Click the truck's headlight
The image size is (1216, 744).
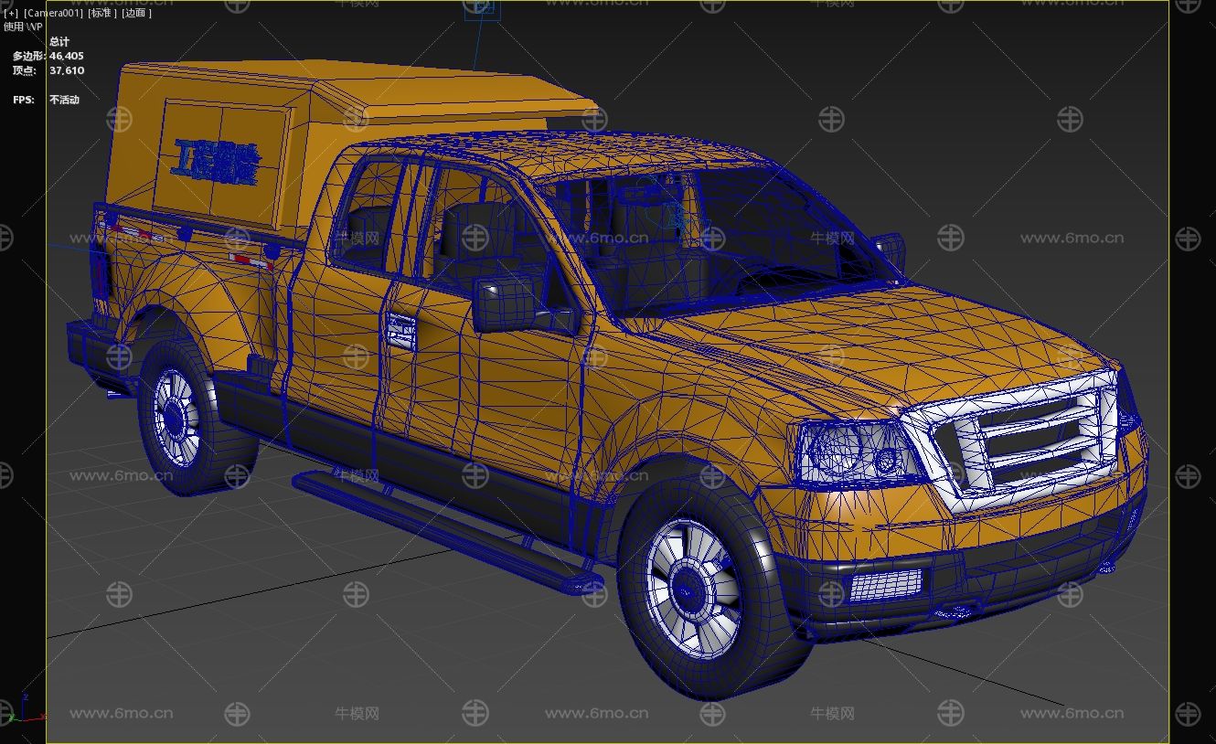(855, 452)
